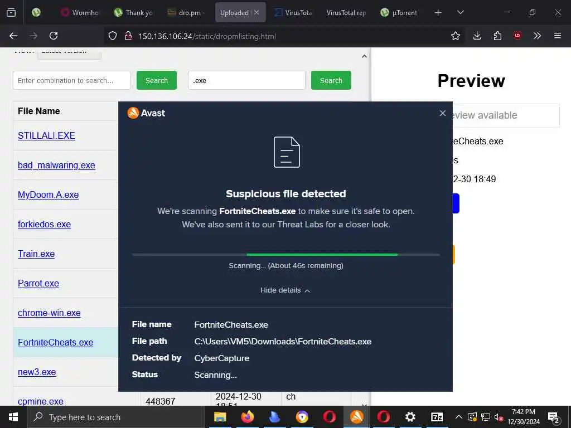Open Firefox from the taskbar
This screenshot has height=428, width=571.
247,417
